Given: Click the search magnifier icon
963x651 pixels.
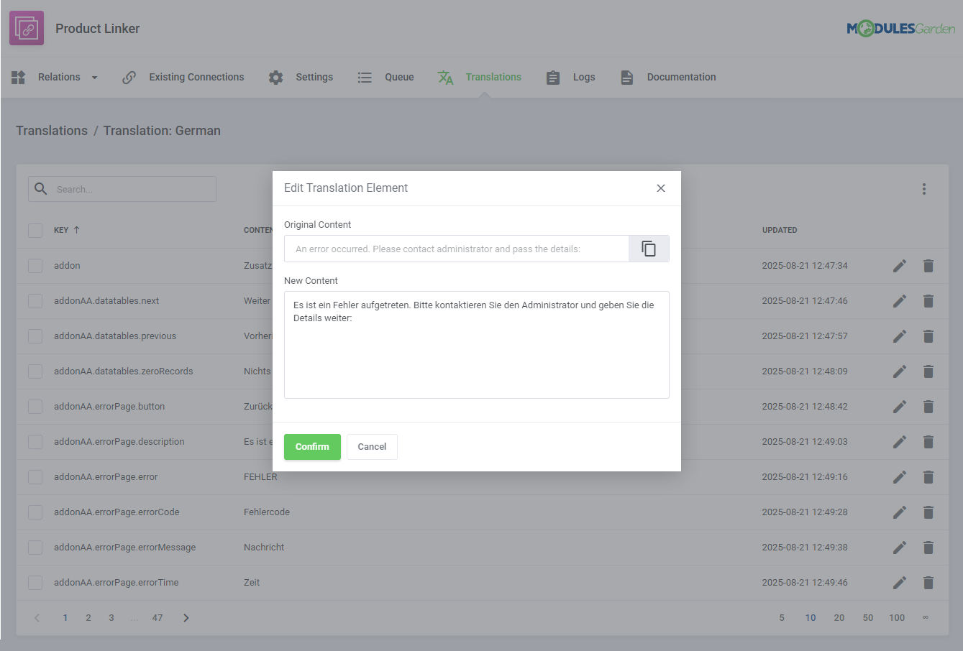Looking at the screenshot, I should pyautogui.click(x=40, y=188).
